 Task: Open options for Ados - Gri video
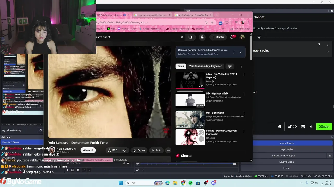[x=244, y=75]
